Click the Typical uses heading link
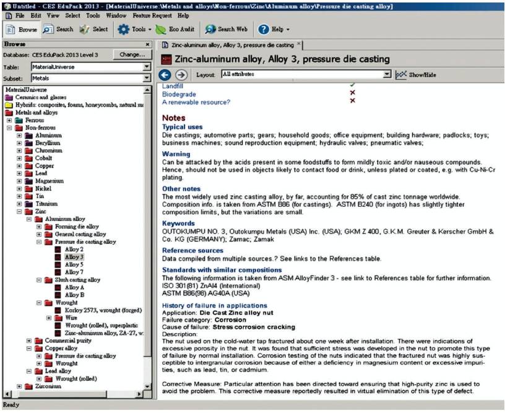This screenshot has width=510, height=413. (182, 127)
